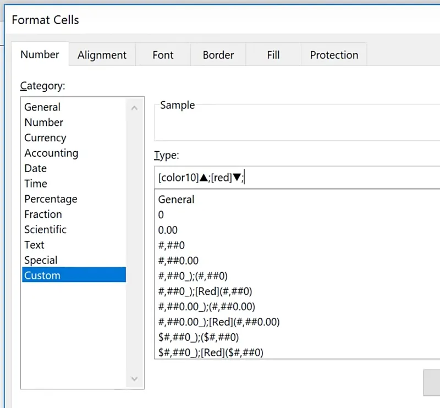
Task: Open the Fill tab
Action: point(273,55)
